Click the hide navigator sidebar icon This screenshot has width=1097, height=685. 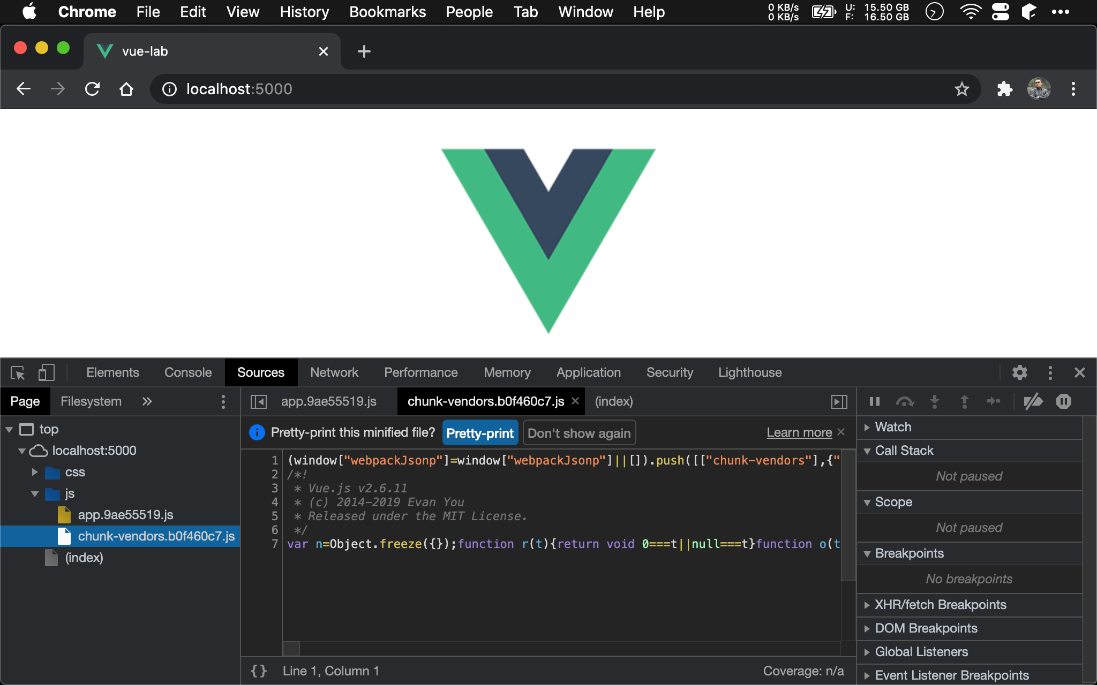[259, 401]
